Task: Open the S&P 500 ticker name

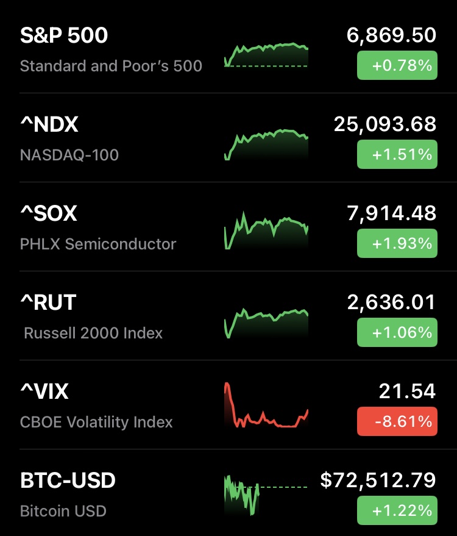Action: pos(64,35)
